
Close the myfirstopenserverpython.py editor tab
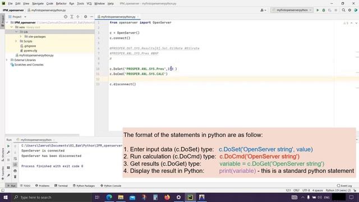138,17
